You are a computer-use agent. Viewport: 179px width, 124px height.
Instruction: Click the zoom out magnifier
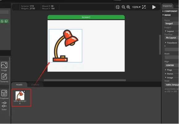click(x=123, y=7)
